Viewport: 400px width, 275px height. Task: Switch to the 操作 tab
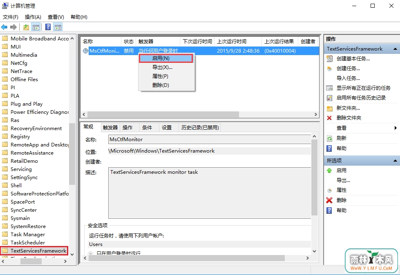click(x=130, y=128)
